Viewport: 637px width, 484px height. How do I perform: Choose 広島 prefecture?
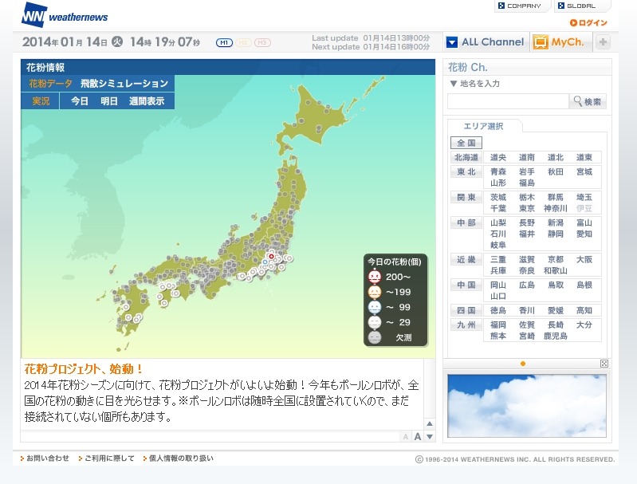527,285
